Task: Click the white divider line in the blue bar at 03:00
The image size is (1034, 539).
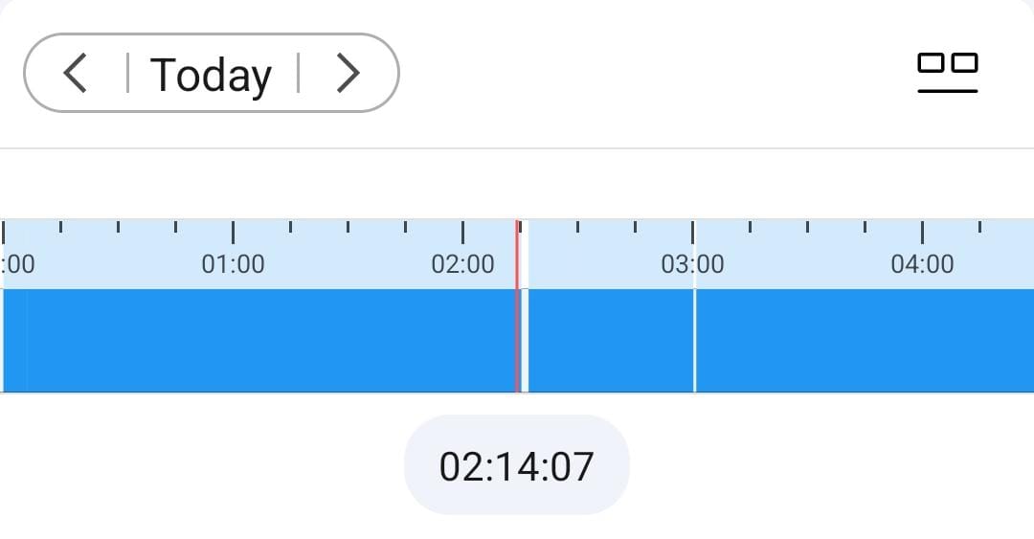Action: (694, 341)
